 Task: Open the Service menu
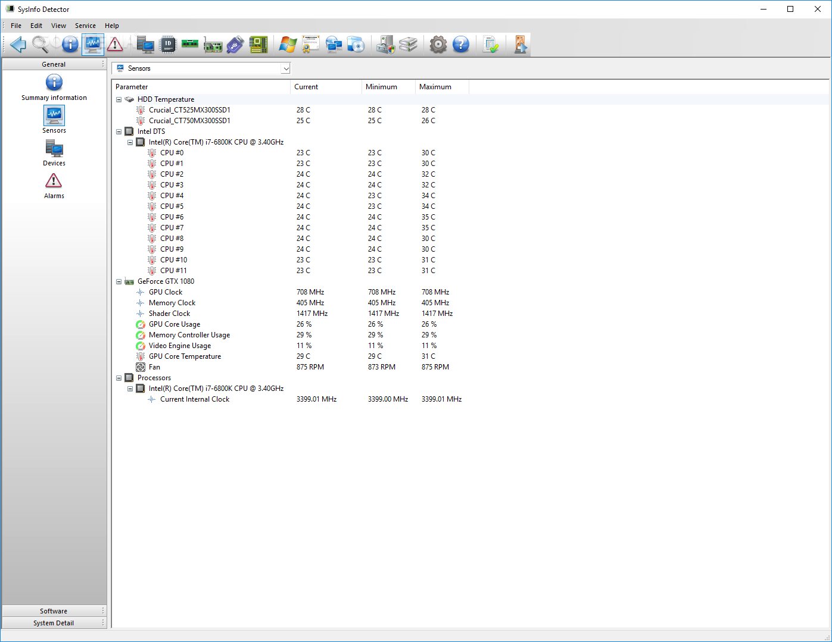coord(85,26)
